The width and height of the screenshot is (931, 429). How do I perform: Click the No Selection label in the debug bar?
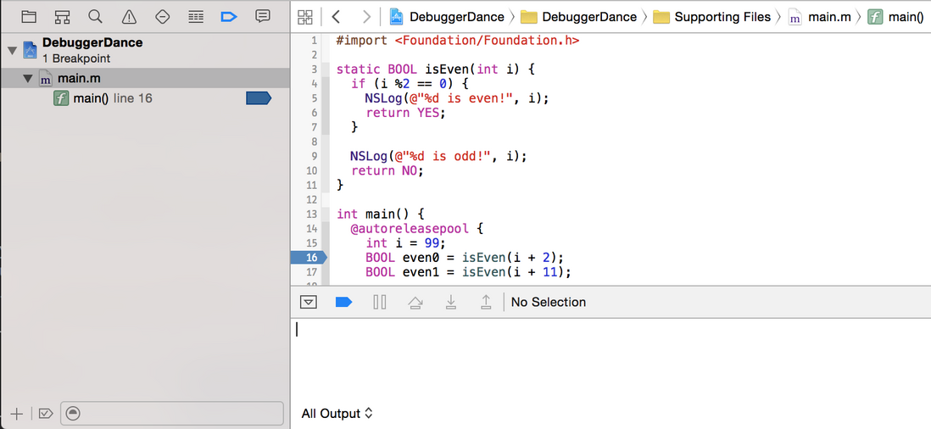click(548, 302)
